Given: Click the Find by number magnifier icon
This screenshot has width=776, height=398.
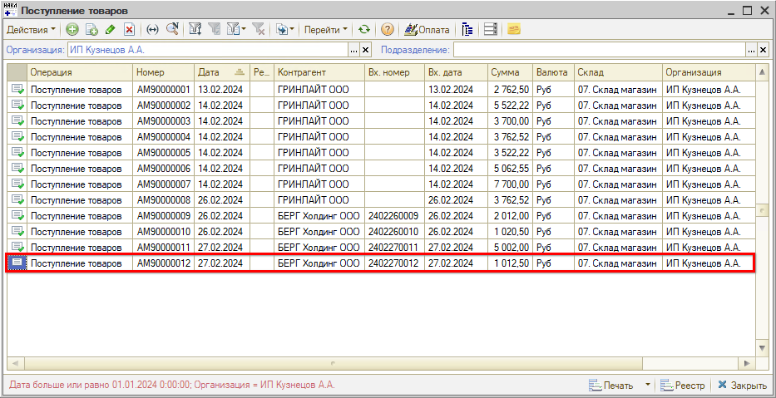Looking at the screenshot, I should (x=171, y=30).
